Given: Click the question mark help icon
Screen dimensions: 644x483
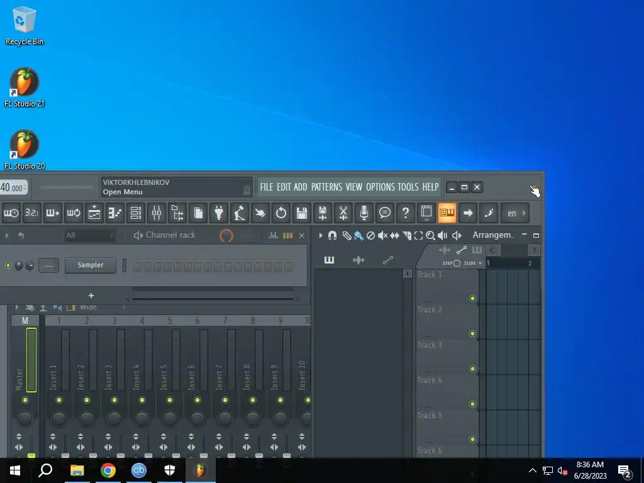Looking at the screenshot, I should coord(406,213).
